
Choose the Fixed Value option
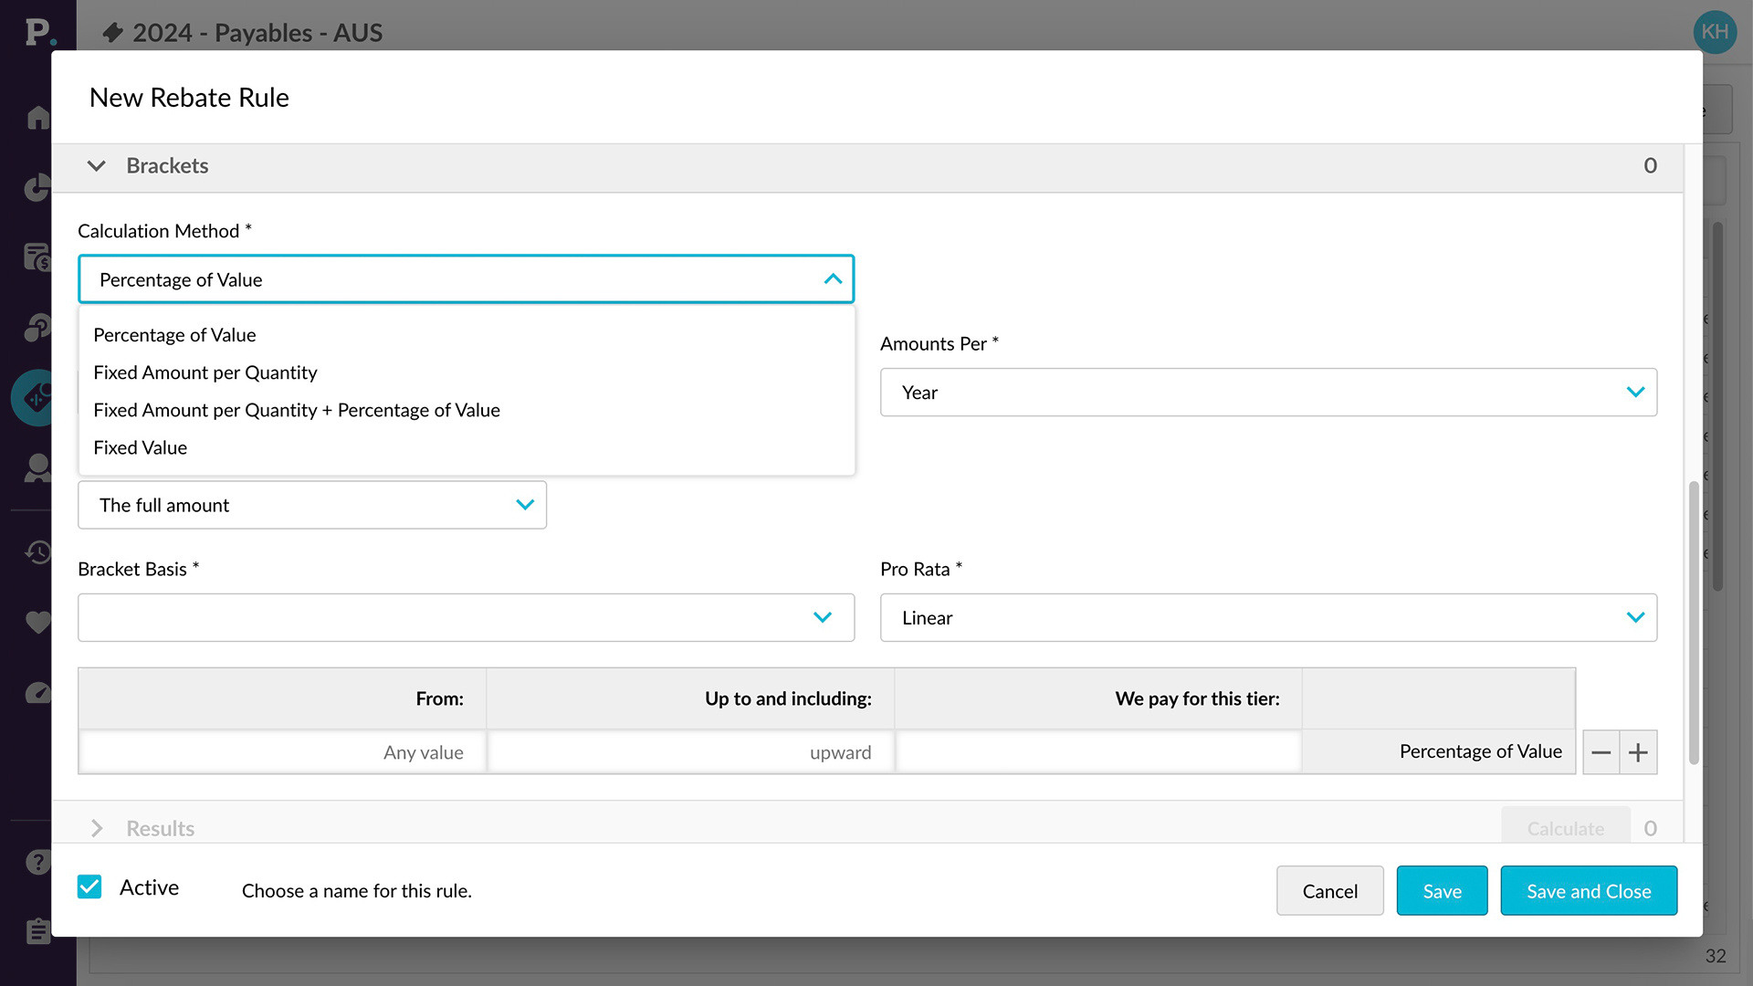pyautogui.click(x=141, y=447)
